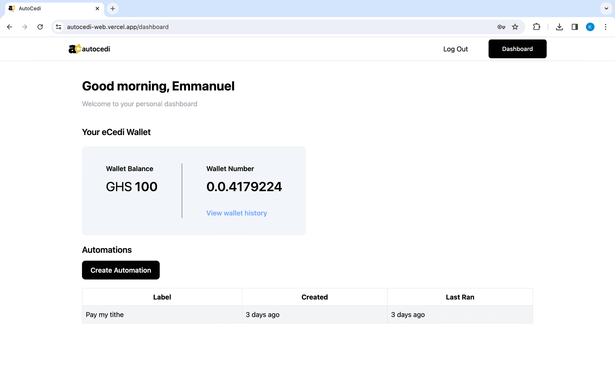Image resolution: width=615 pixels, height=384 pixels.
Task: Reload the page with refresh icon
Action: [x=40, y=27]
